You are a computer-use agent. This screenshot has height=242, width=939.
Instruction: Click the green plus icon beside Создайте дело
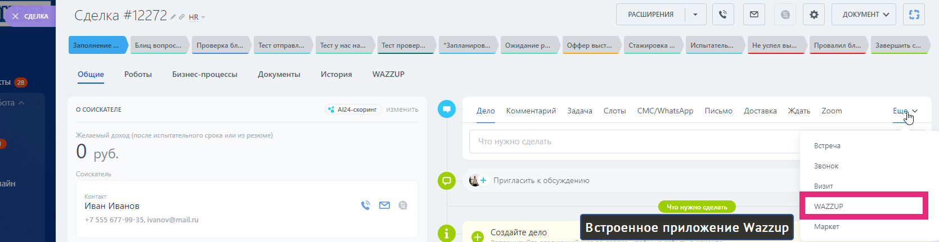(477, 236)
